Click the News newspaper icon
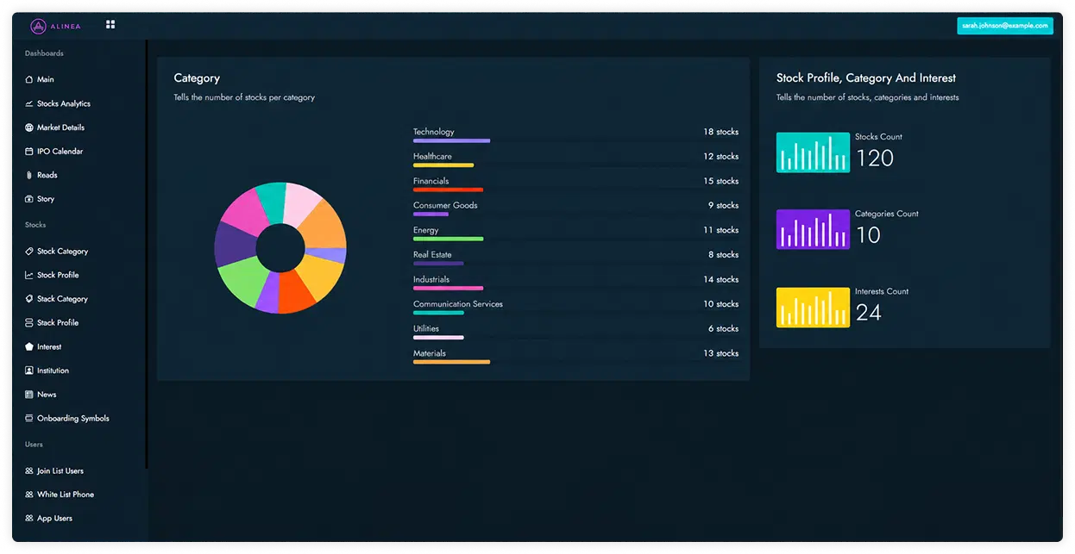This screenshot has width=1075, height=554. [x=29, y=395]
